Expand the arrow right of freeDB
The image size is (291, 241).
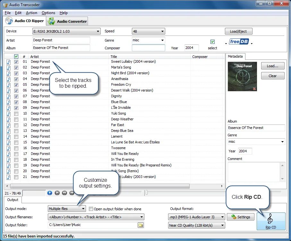click(x=252, y=44)
